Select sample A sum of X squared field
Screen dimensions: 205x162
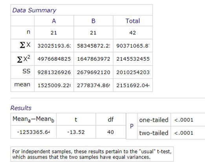54,59
